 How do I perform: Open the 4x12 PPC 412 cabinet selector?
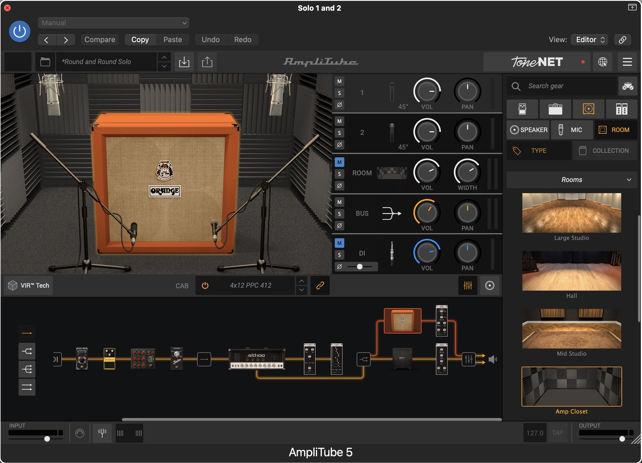pyautogui.click(x=251, y=285)
